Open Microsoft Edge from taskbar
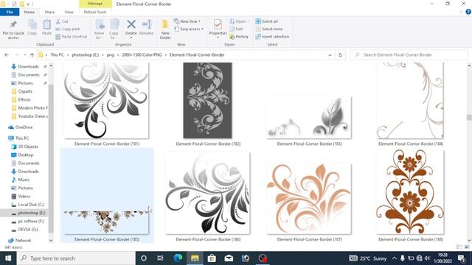 pos(178,258)
